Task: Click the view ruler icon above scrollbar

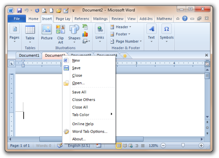Action: tap(207, 64)
